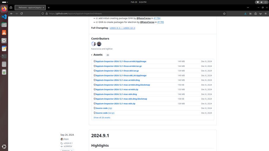Open the v2024.9.1...v2024.12.1 changelog link

click(122, 28)
